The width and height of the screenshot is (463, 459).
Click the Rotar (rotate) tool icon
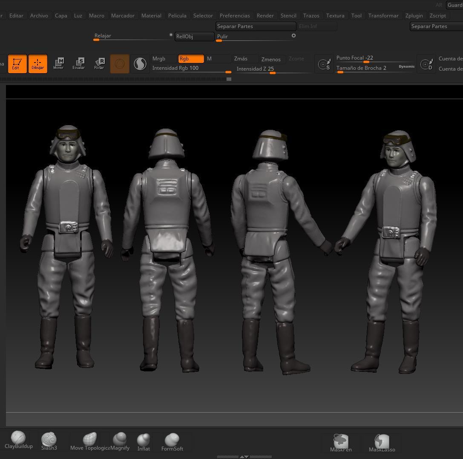(x=99, y=64)
